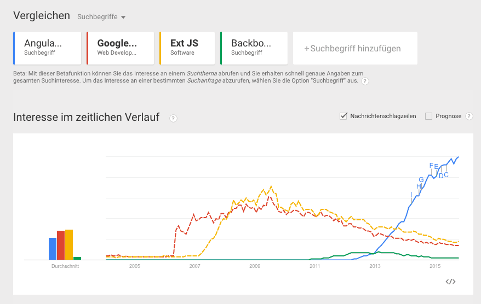Click news headline marker C on chart
This screenshot has height=304, width=481.
[x=446, y=175]
